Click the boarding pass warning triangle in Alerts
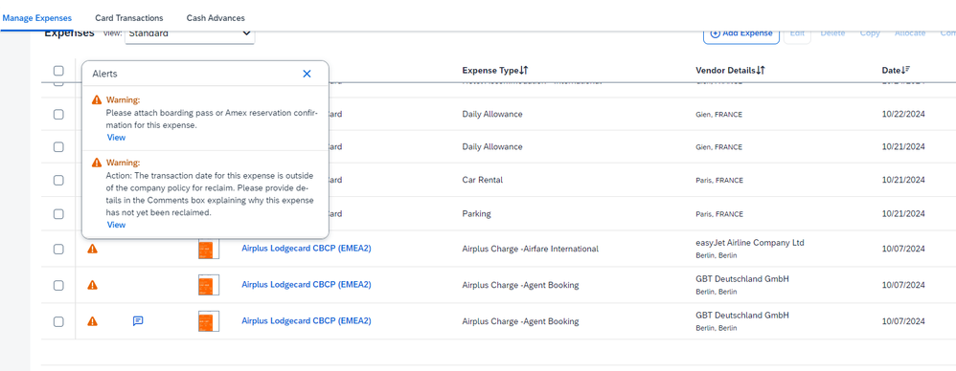Viewport: 956px width, 371px height. click(x=97, y=99)
